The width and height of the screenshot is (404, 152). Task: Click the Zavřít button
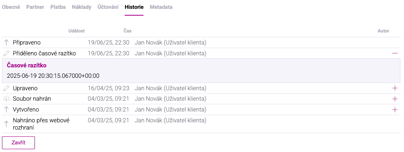point(18,143)
